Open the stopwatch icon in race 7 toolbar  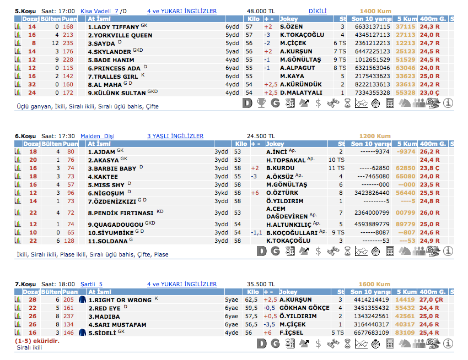pyautogui.click(x=375, y=343)
